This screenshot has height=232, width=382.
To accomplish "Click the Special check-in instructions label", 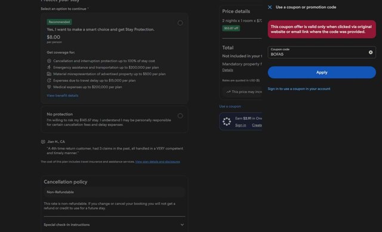I will 66,225.
